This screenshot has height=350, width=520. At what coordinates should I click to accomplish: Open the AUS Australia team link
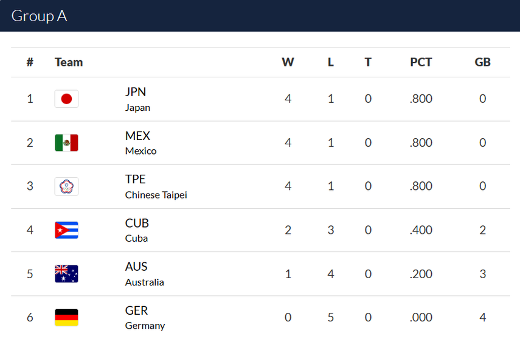pos(144,274)
